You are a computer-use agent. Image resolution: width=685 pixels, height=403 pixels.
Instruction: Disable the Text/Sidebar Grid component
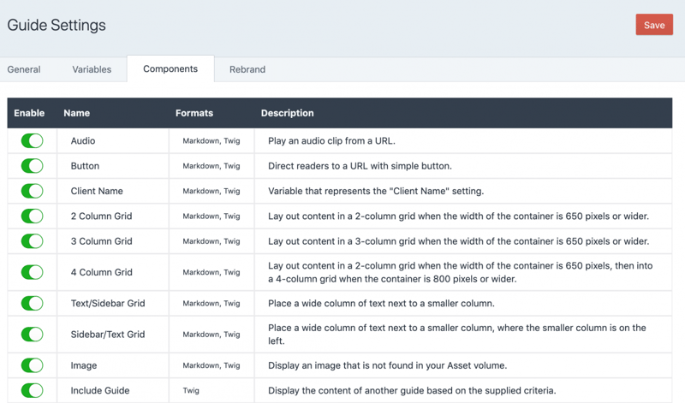32,303
